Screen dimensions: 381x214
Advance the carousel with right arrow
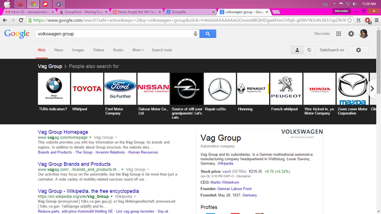[x=372, y=89]
